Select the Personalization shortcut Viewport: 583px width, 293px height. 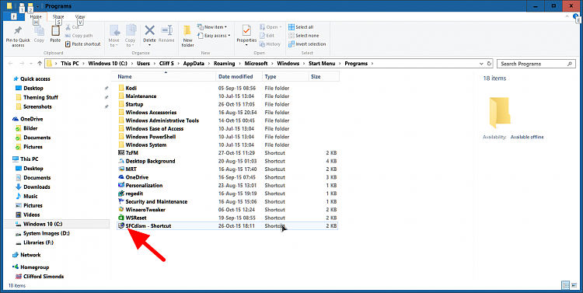tap(144, 186)
